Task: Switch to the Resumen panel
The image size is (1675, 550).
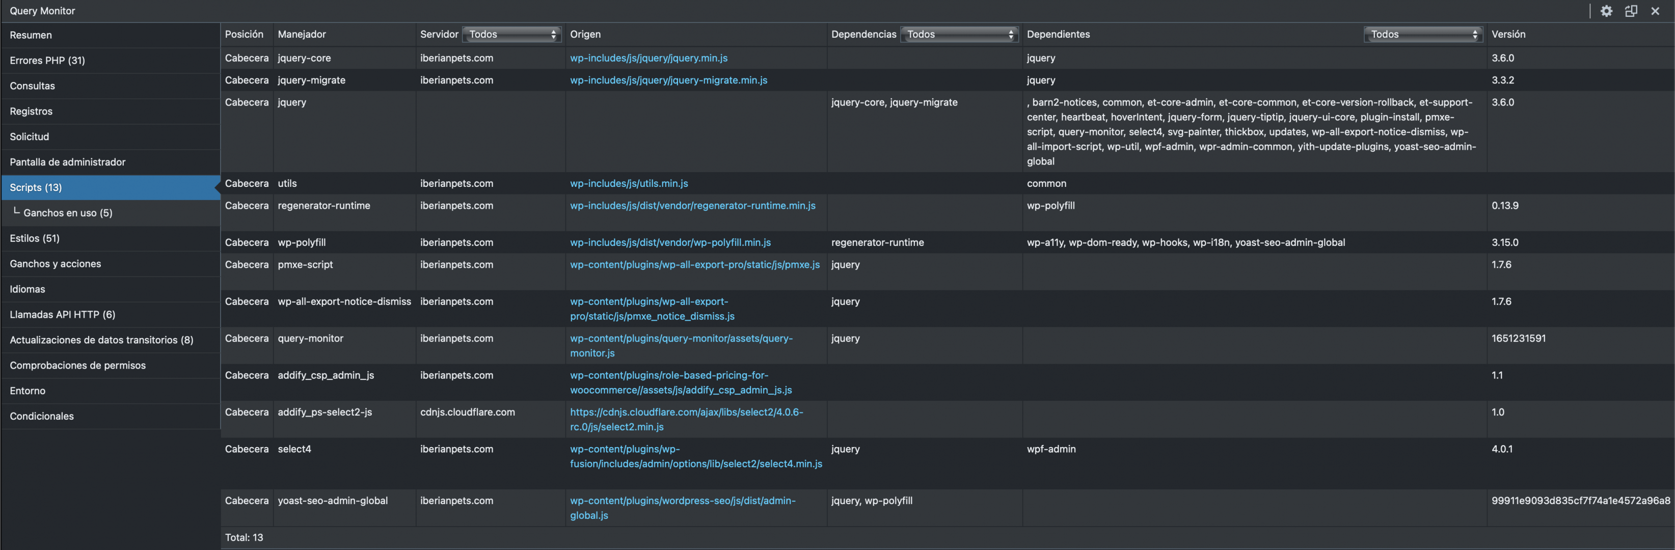Action: [x=111, y=35]
